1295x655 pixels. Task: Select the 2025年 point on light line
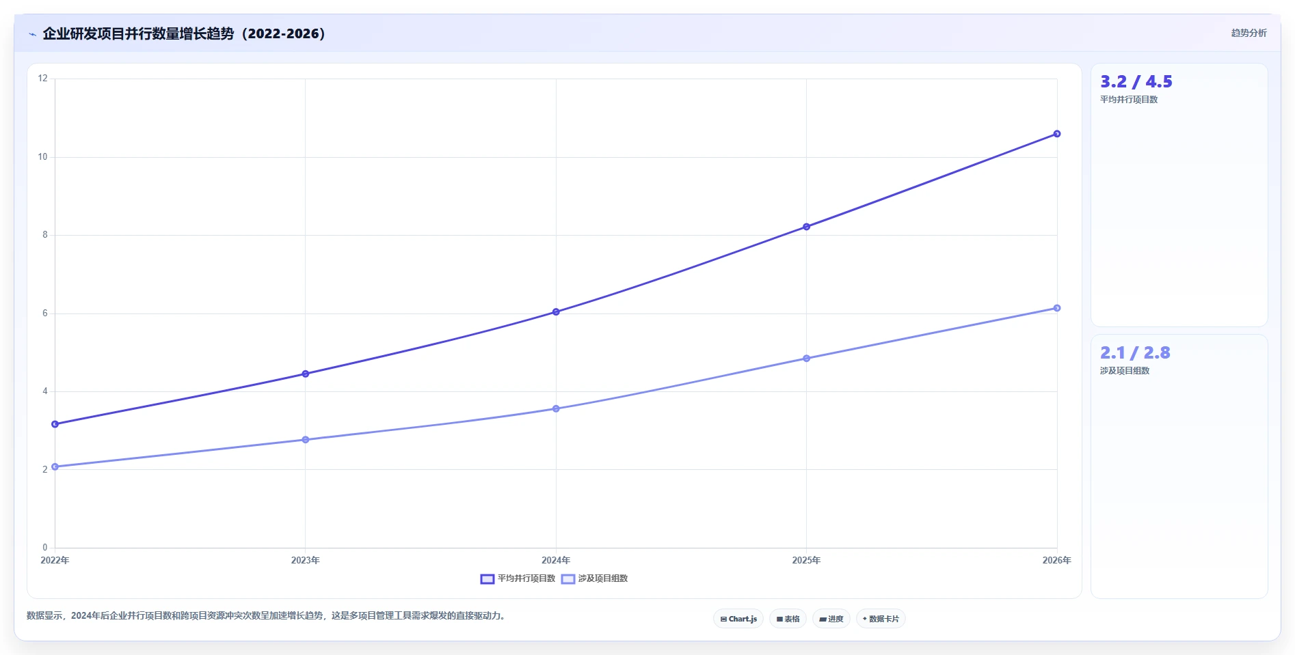tap(807, 359)
